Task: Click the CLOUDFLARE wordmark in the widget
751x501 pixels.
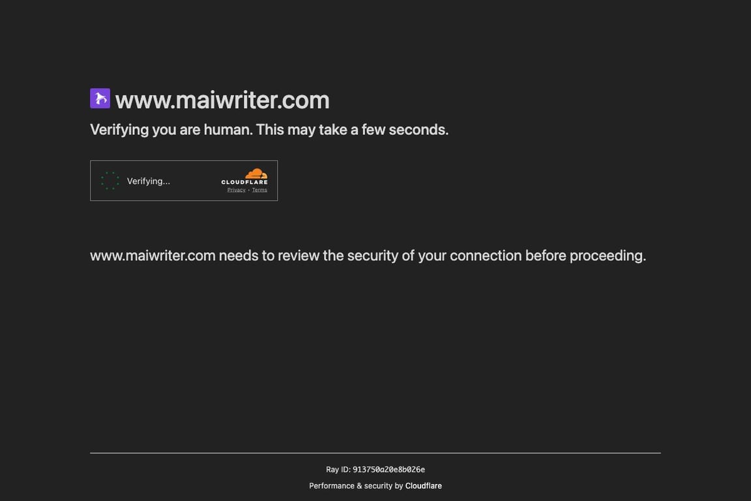Action: [244, 182]
